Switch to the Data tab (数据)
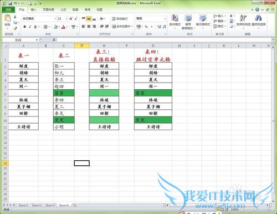The image size is (277, 214). 75,9
